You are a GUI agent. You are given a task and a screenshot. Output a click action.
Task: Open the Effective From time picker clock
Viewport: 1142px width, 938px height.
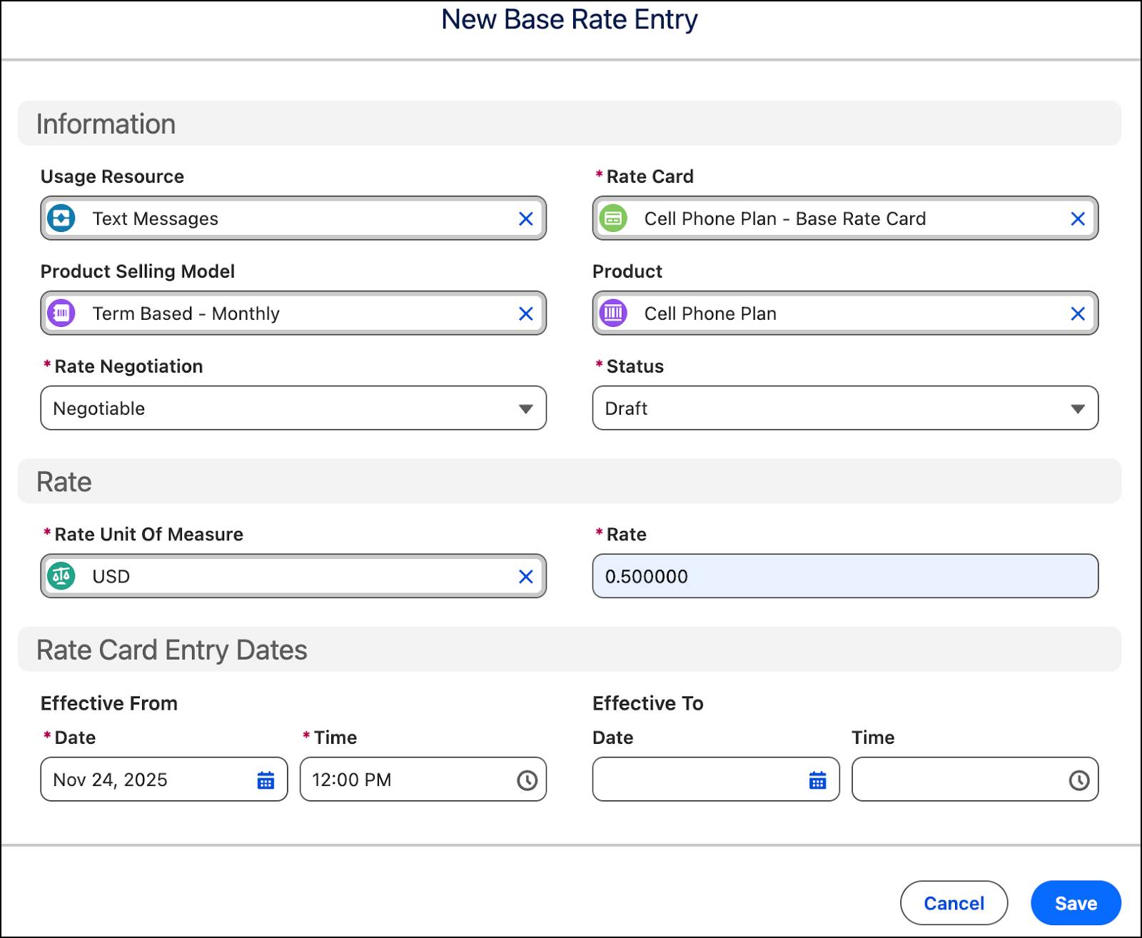(x=527, y=780)
